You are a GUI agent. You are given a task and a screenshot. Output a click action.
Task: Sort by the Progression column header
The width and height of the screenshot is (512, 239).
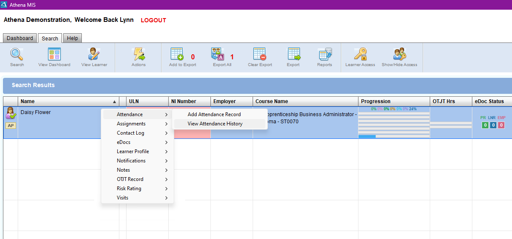[394, 101]
